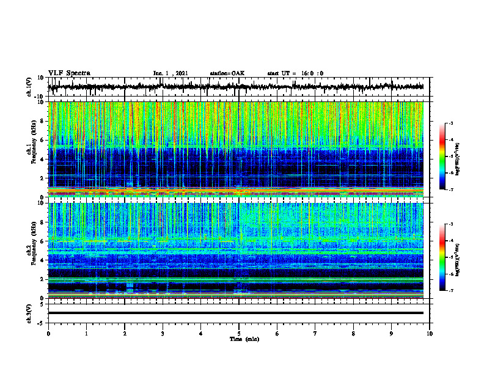The image size is (484, 374).
Task: Click the "-10" tick on ch.1(V) axis
Action: tap(40, 96)
